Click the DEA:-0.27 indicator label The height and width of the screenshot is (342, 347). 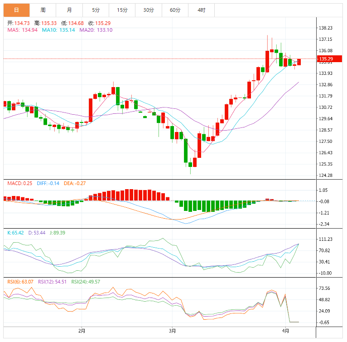75,184
